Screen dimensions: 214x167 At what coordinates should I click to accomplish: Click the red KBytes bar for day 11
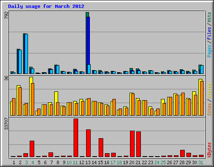tap(76, 138)
